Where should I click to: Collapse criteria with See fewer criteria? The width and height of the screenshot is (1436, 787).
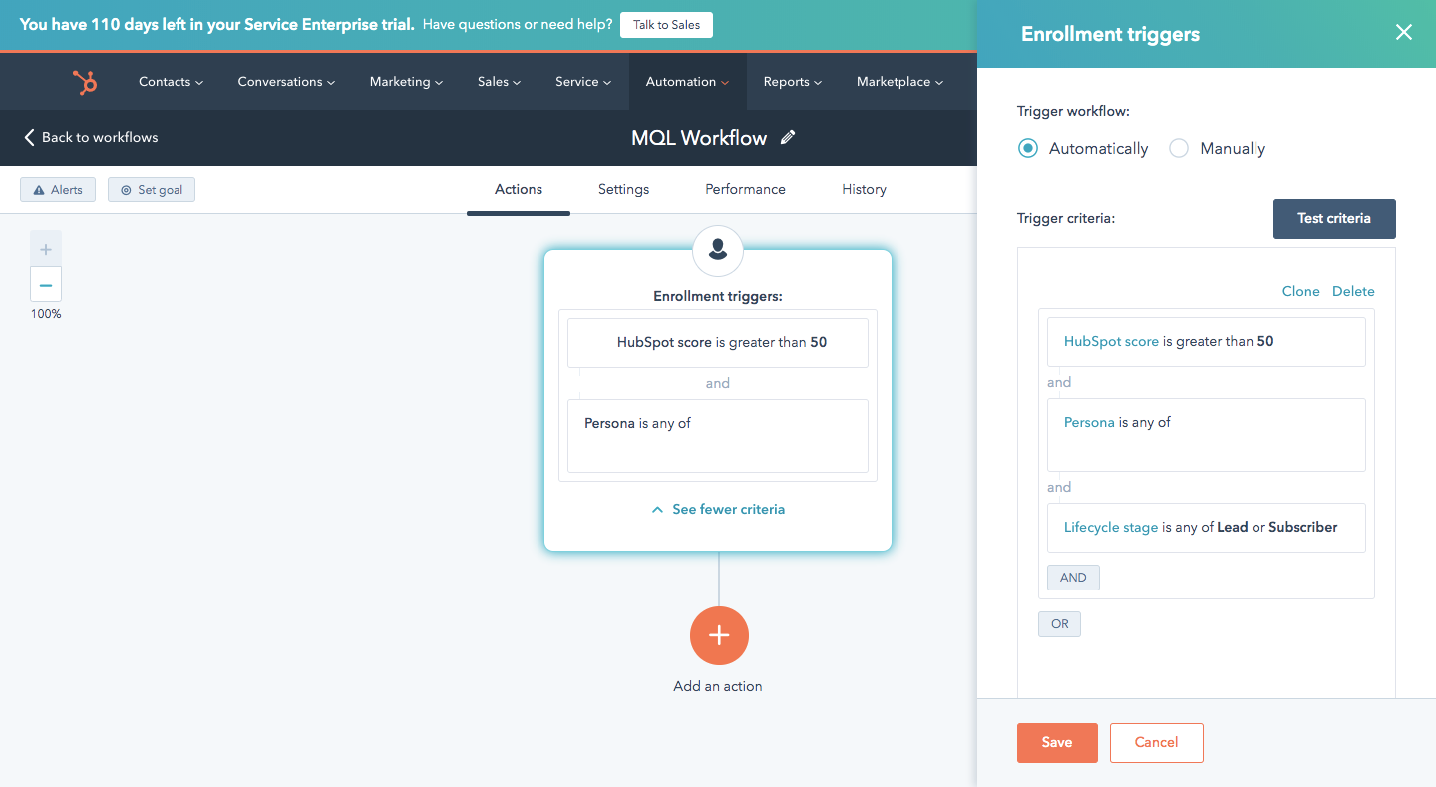click(718, 509)
